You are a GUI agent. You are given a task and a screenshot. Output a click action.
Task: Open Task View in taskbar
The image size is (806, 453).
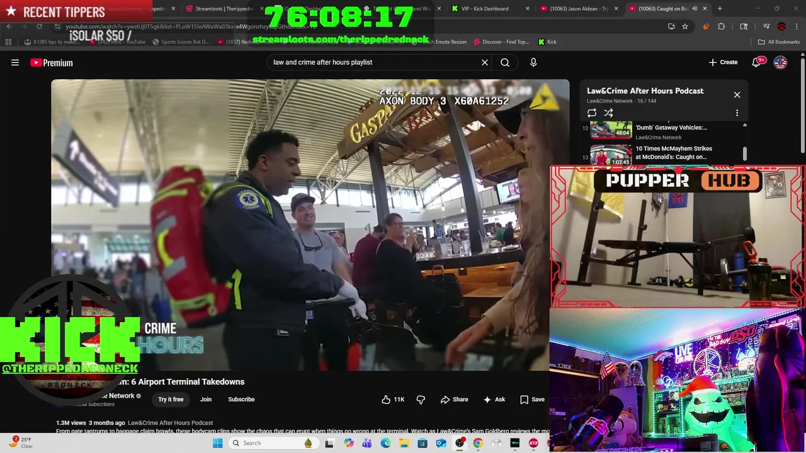click(x=329, y=443)
